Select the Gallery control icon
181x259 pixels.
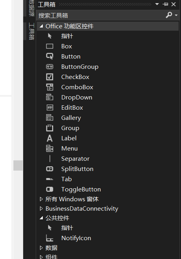point(50,118)
